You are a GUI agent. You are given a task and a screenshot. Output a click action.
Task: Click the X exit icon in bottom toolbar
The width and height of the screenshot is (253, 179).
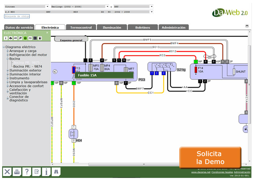click(7, 172)
